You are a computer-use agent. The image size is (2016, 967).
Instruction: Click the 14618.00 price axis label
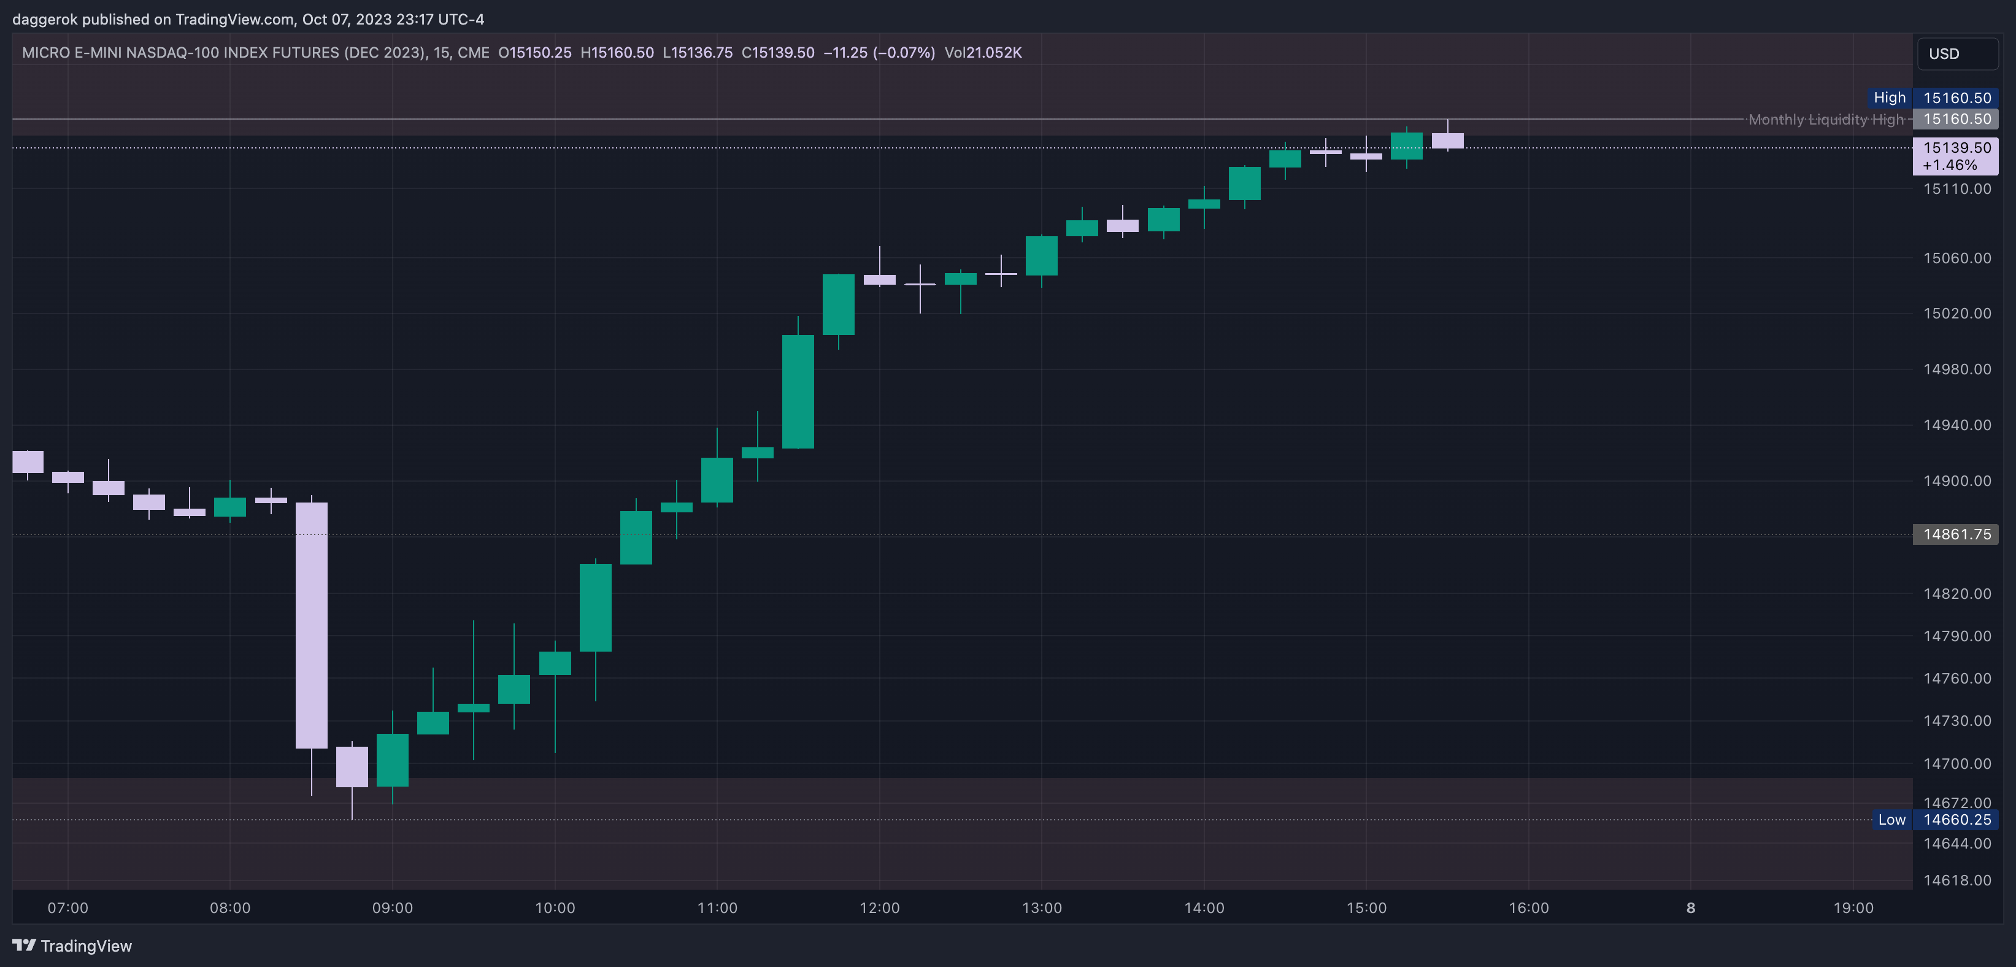tap(1956, 880)
